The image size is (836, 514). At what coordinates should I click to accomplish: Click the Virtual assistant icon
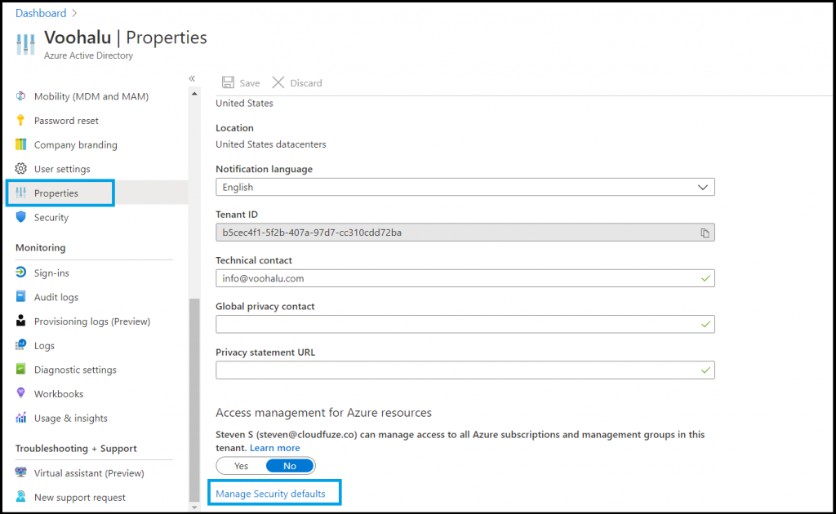[x=20, y=472]
